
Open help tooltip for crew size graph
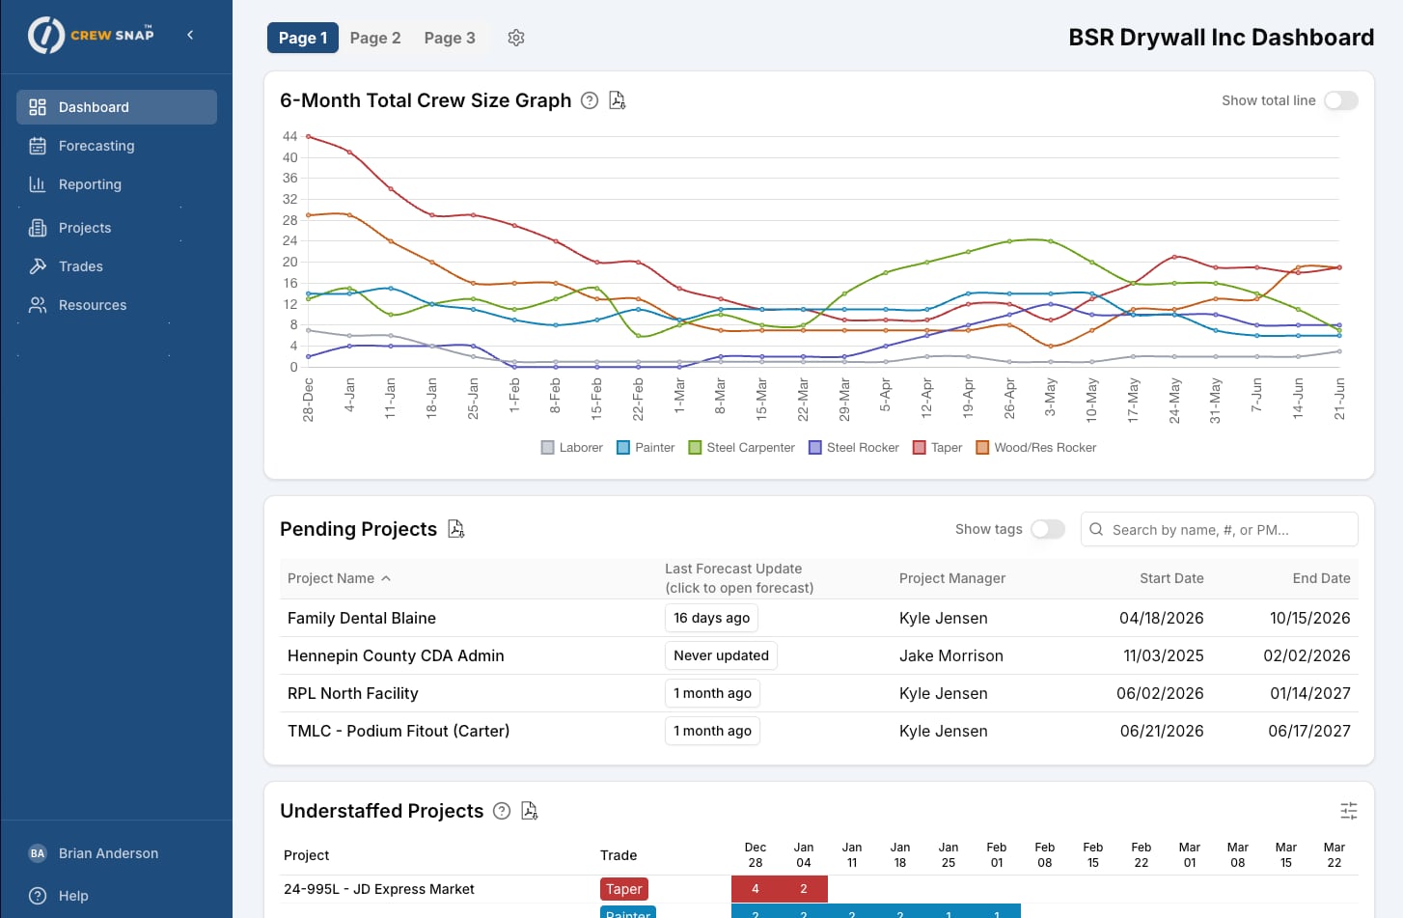pos(590,100)
